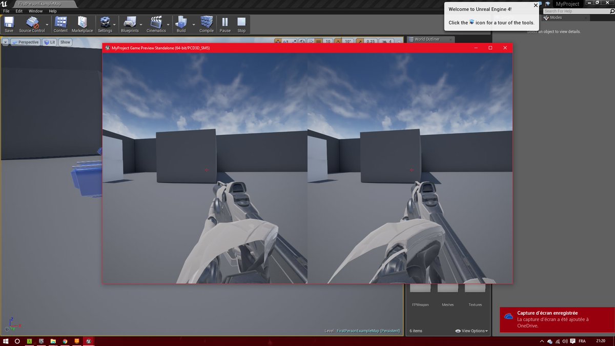Expand the Settings dropdown arrow
The image size is (615, 346).
[115, 24]
